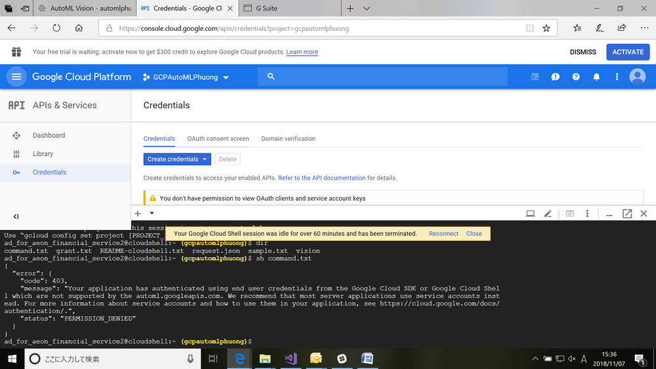The height and width of the screenshot is (369, 656).
Task: Click Reconnect in the session terminated notice
Action: [443, 233]
